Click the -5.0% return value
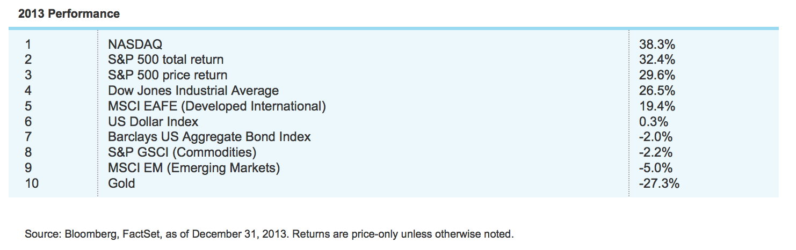 click(x=655, y=168)
